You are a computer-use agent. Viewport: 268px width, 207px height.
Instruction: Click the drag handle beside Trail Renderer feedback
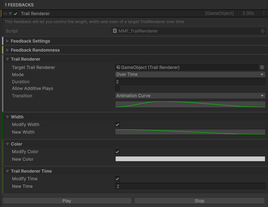point(5,14)
